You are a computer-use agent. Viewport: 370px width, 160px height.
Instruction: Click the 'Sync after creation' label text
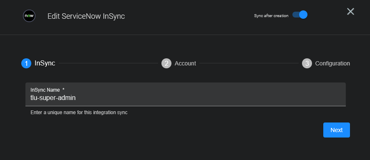point(271,16)
